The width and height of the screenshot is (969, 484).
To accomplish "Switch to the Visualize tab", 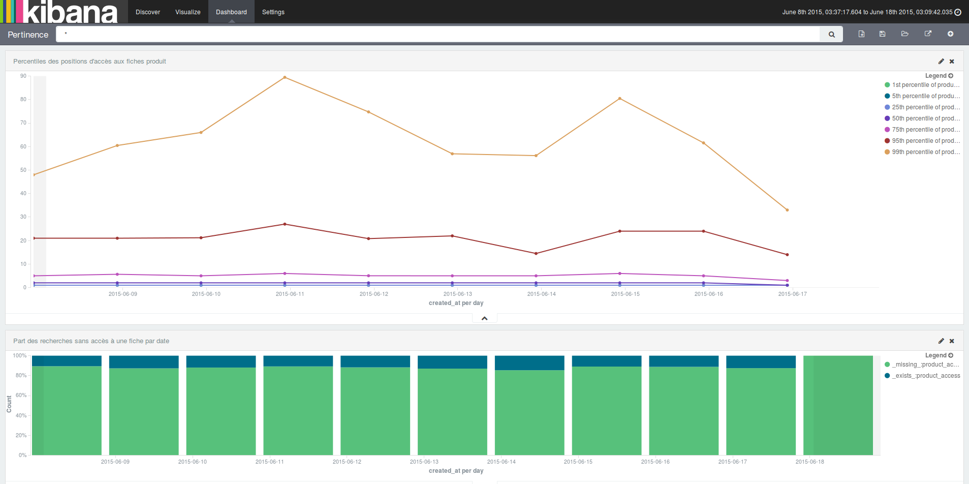I will pos(187,12).
